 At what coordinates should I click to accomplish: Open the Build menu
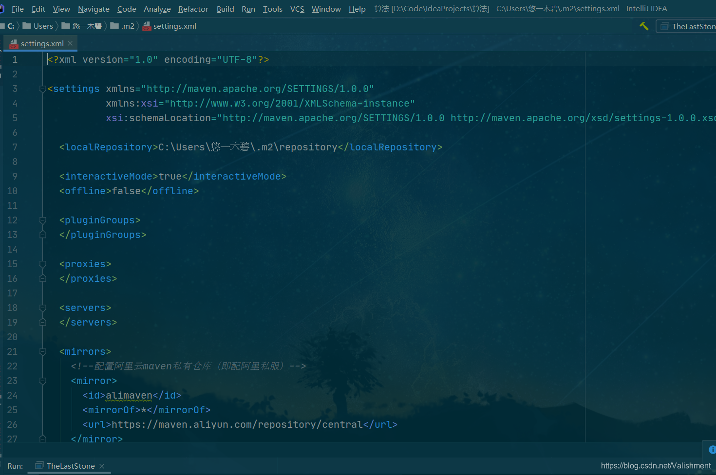coord(225,9)
